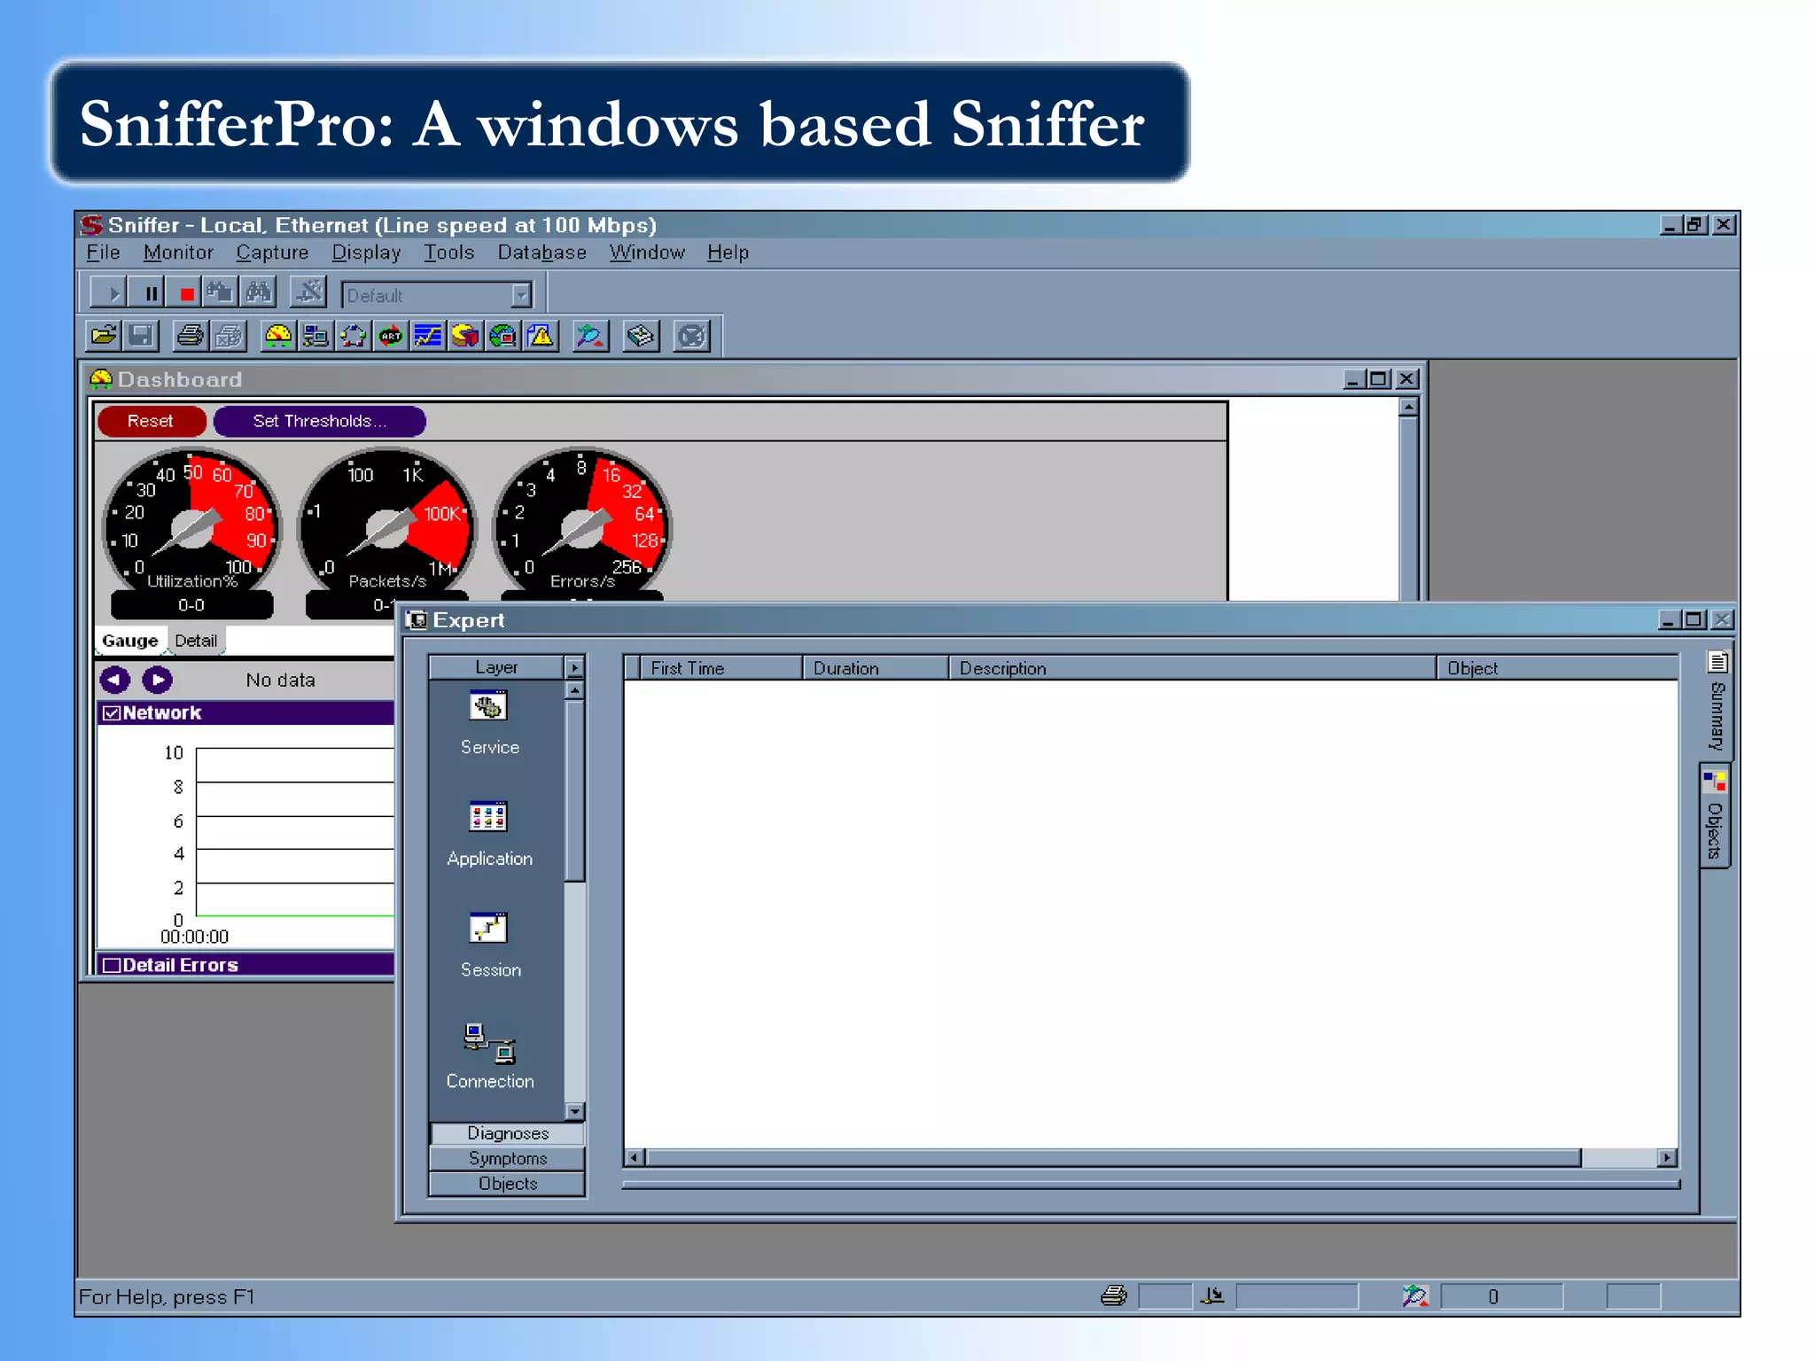1815x1361 pixels.
Task: Select the Symptoms panel bar
Action: (507, 1158)
